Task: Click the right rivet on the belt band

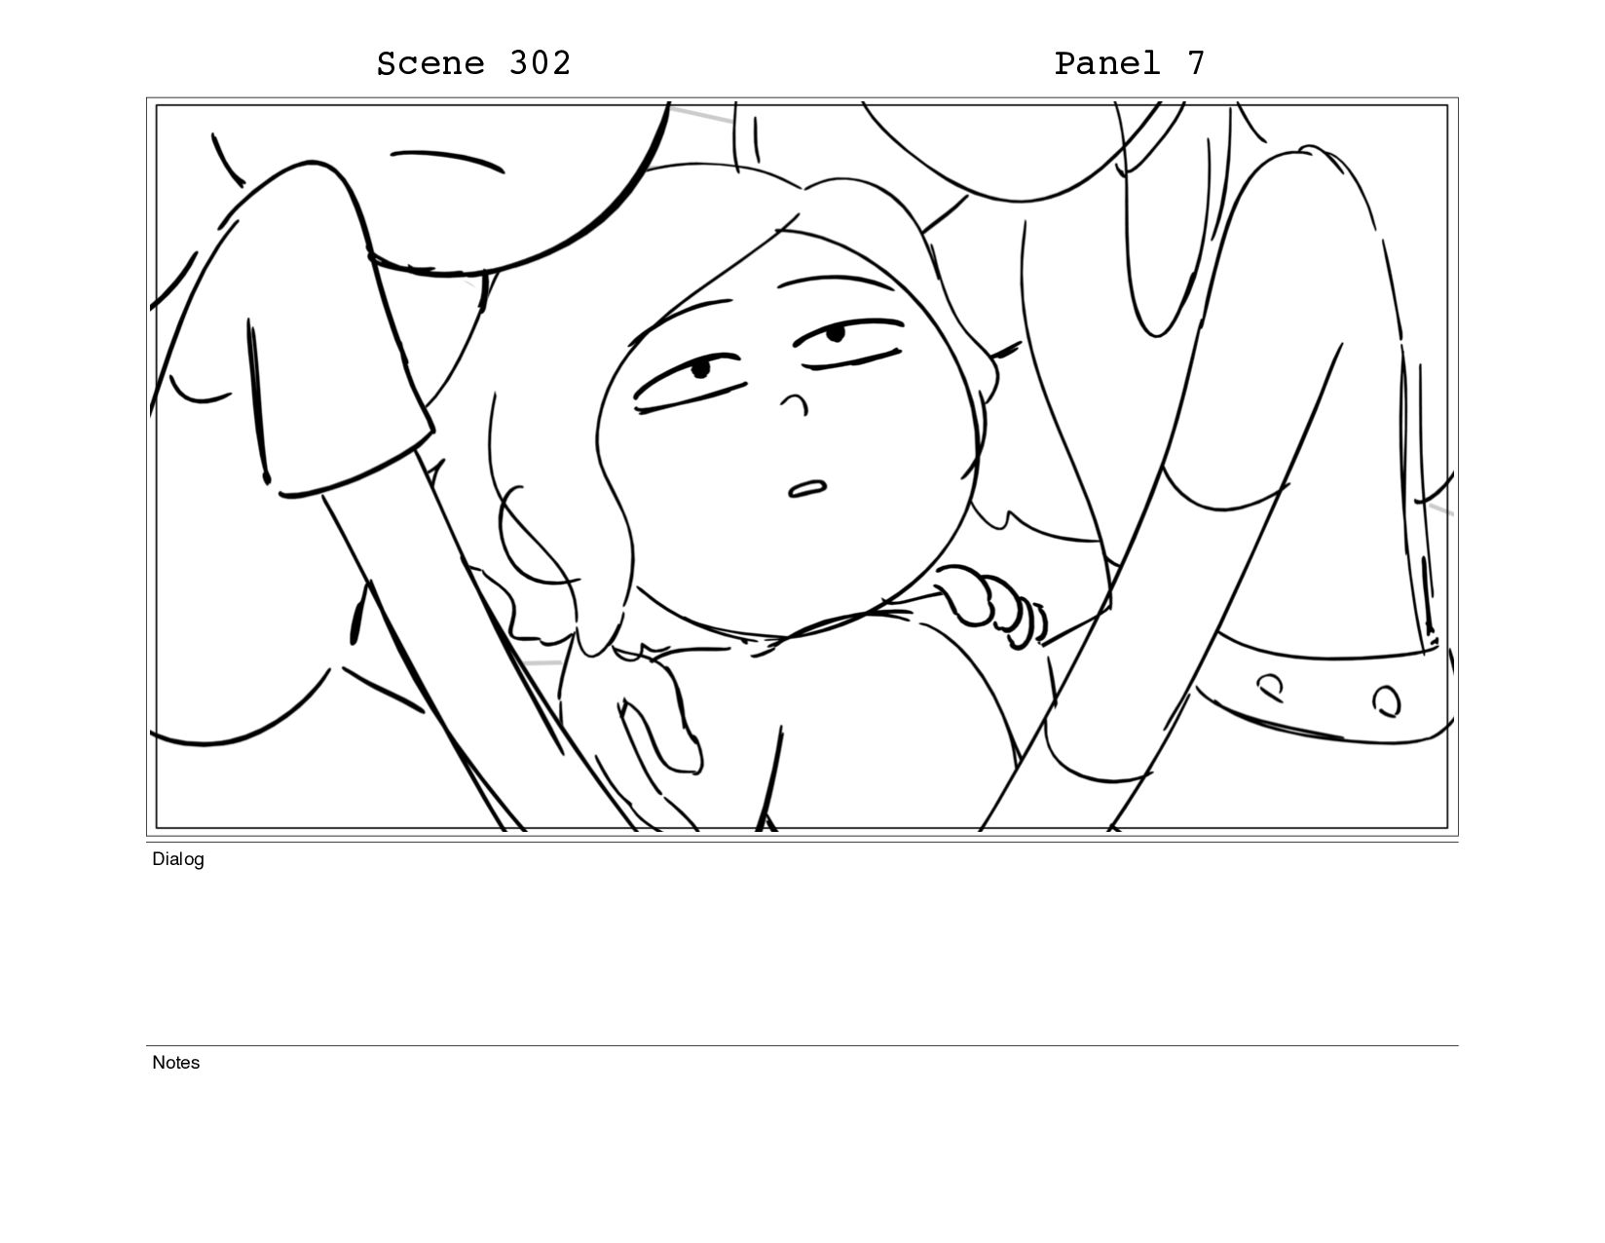Action: click(x=1386, y=700)
